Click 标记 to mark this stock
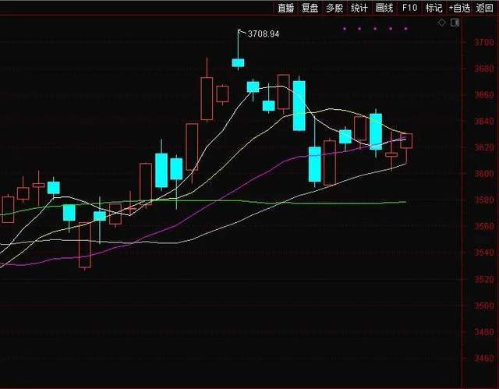The image size is (499, 389). pyautogui.click(x=434, y=8)
